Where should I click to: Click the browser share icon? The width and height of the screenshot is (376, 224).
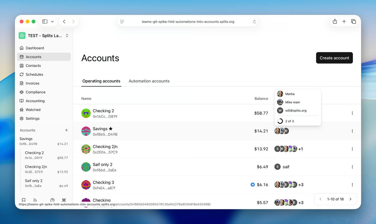[335, 22]
